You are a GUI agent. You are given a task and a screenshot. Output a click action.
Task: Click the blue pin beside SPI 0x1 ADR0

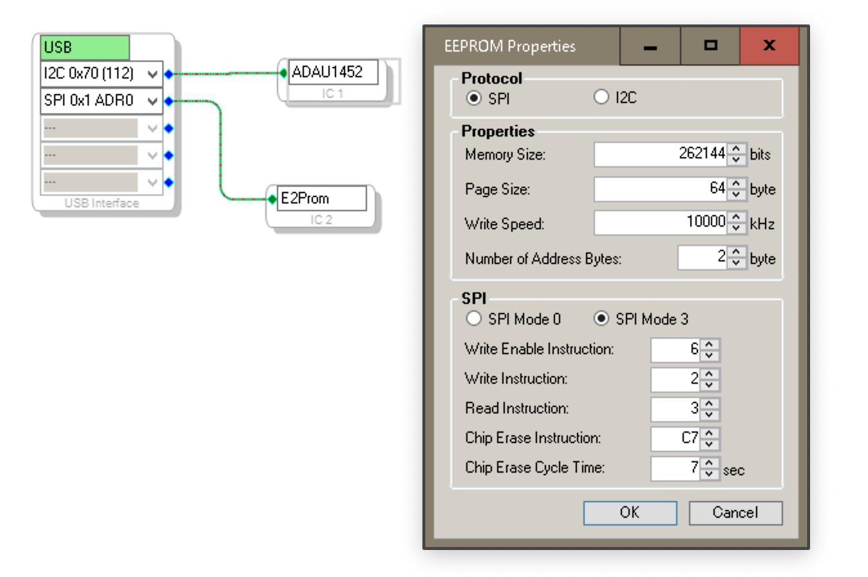pos(169,101)
